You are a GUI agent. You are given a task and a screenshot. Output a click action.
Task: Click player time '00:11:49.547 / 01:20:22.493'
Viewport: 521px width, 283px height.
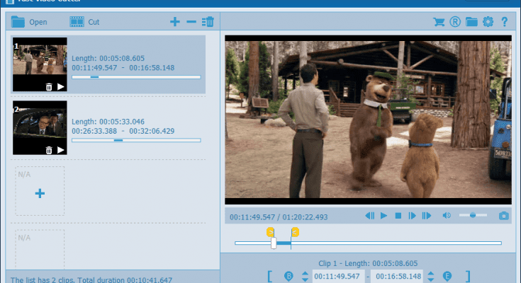pyautogui.click(x=279, y=217)
